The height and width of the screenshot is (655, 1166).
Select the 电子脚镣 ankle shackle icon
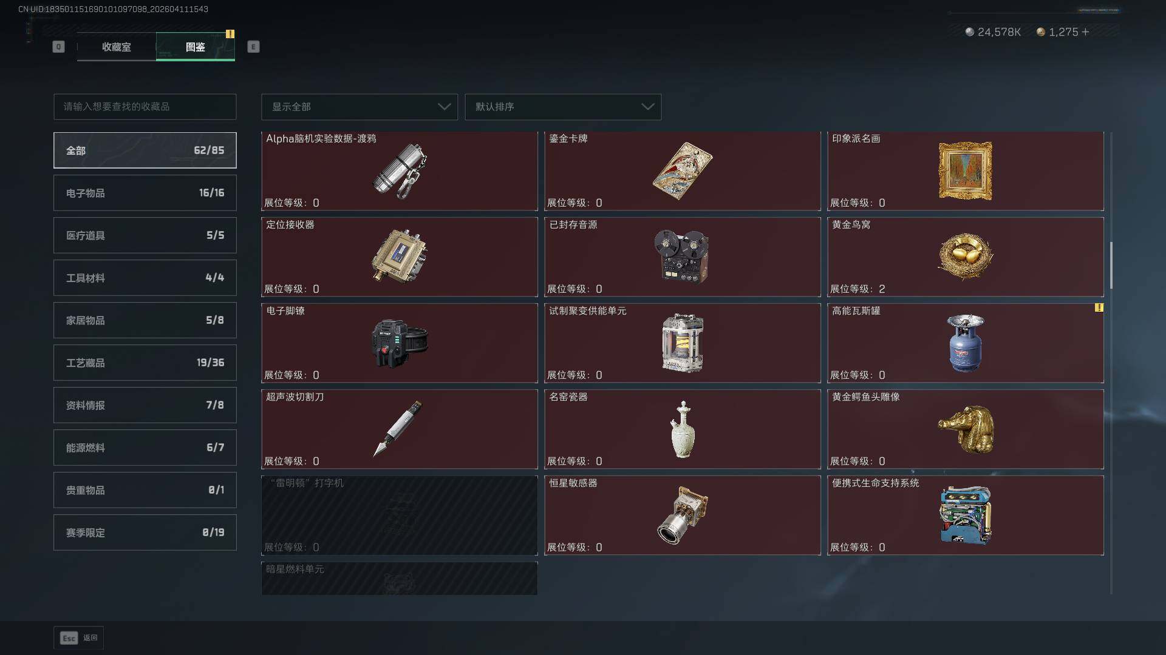pos(399,343)
